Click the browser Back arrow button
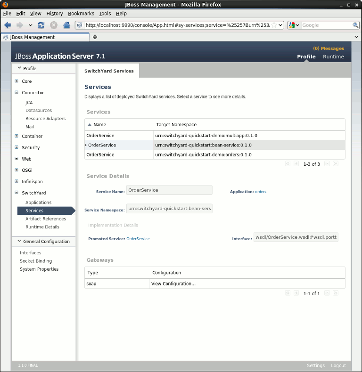Image resolution: width=362 pixels, height=372 pixels. (x=8, y=25)
